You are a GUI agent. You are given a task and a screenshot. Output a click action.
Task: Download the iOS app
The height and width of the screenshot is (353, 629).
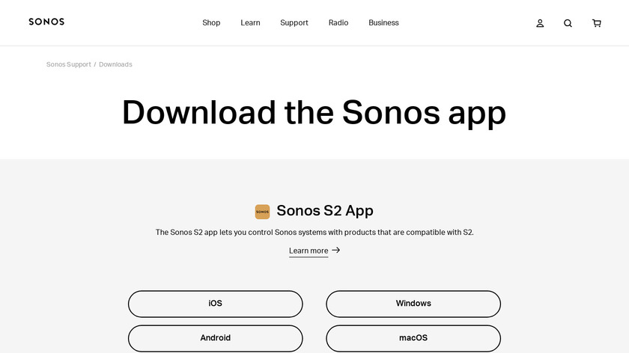215,304
